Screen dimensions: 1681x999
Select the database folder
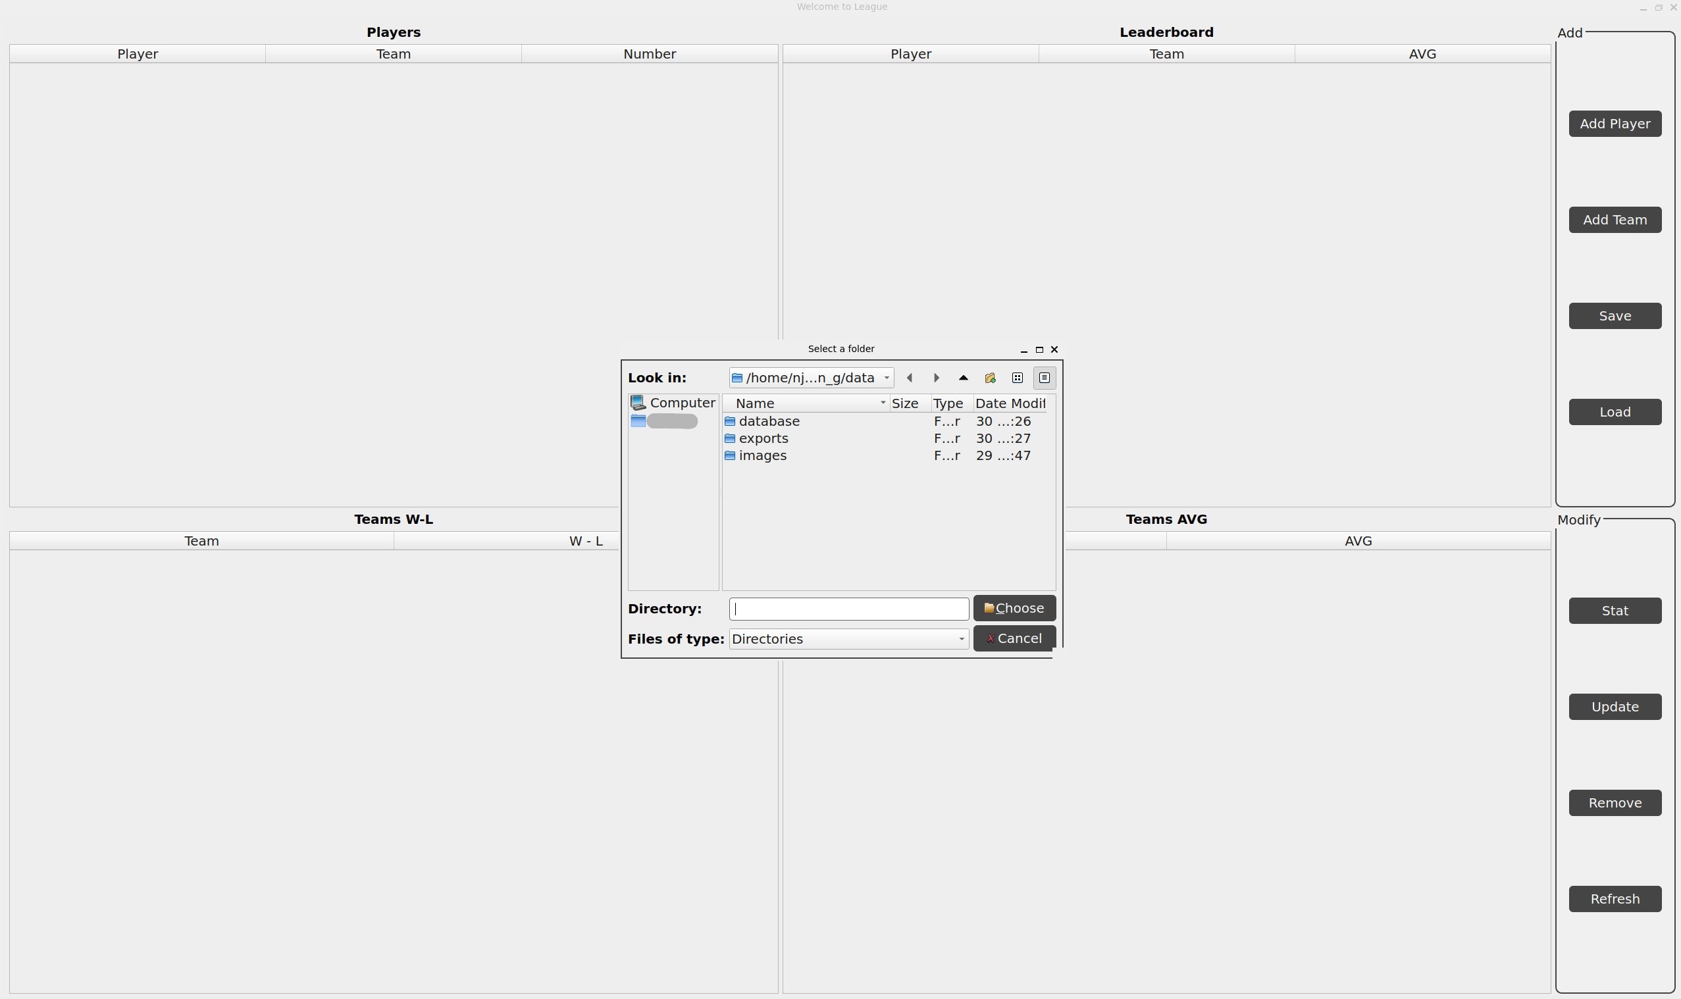point(769,421)
